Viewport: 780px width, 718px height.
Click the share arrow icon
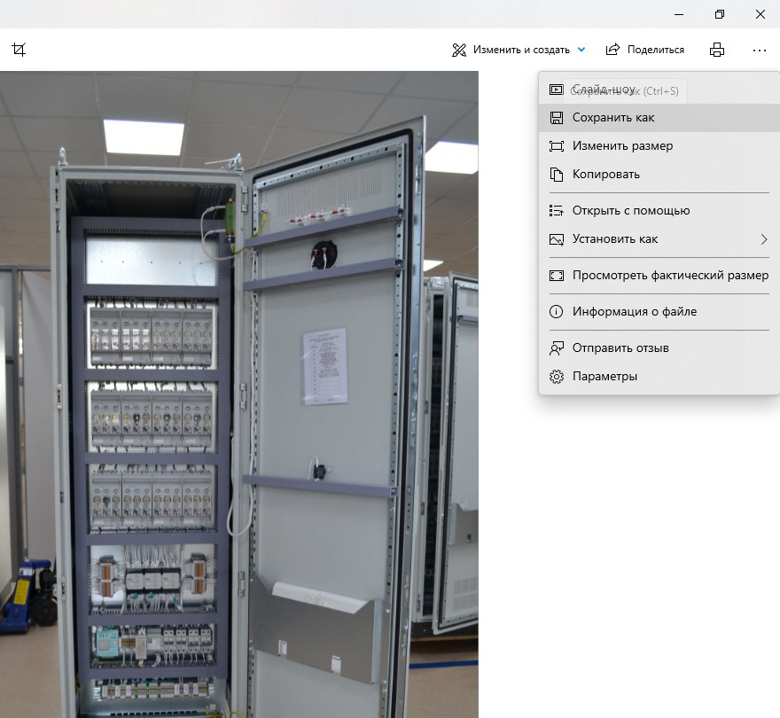612,50
